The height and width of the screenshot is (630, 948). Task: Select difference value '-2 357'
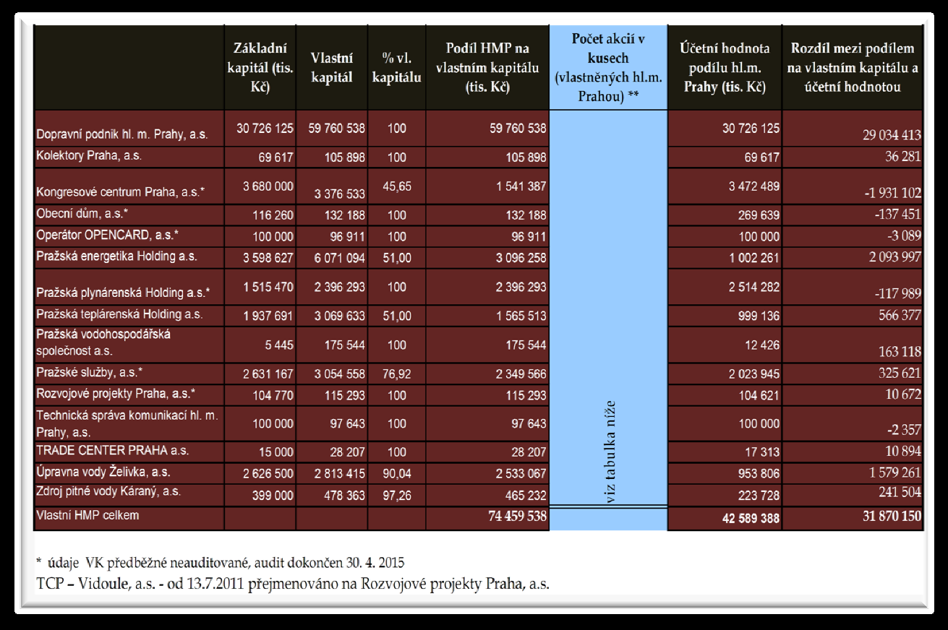904,431
